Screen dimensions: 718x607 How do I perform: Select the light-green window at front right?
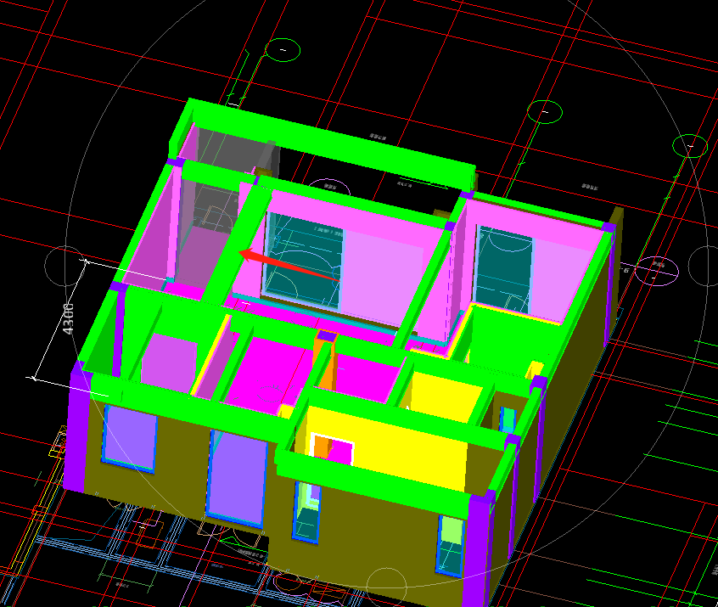(450, 545)
